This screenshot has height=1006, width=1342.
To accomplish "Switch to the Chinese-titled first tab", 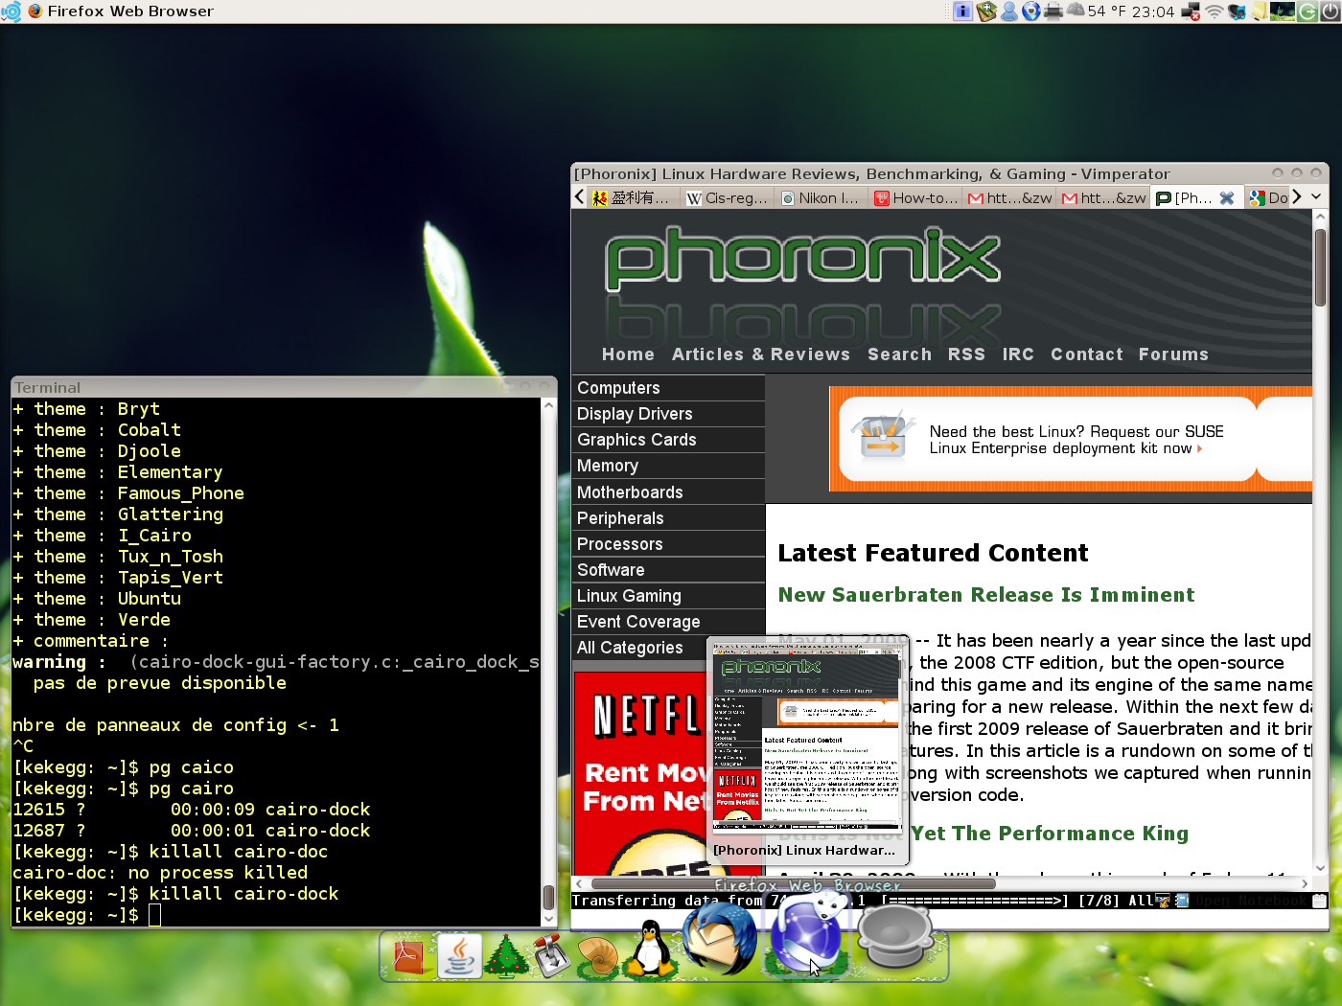I will pyautogui.click(x=634, y=197).
